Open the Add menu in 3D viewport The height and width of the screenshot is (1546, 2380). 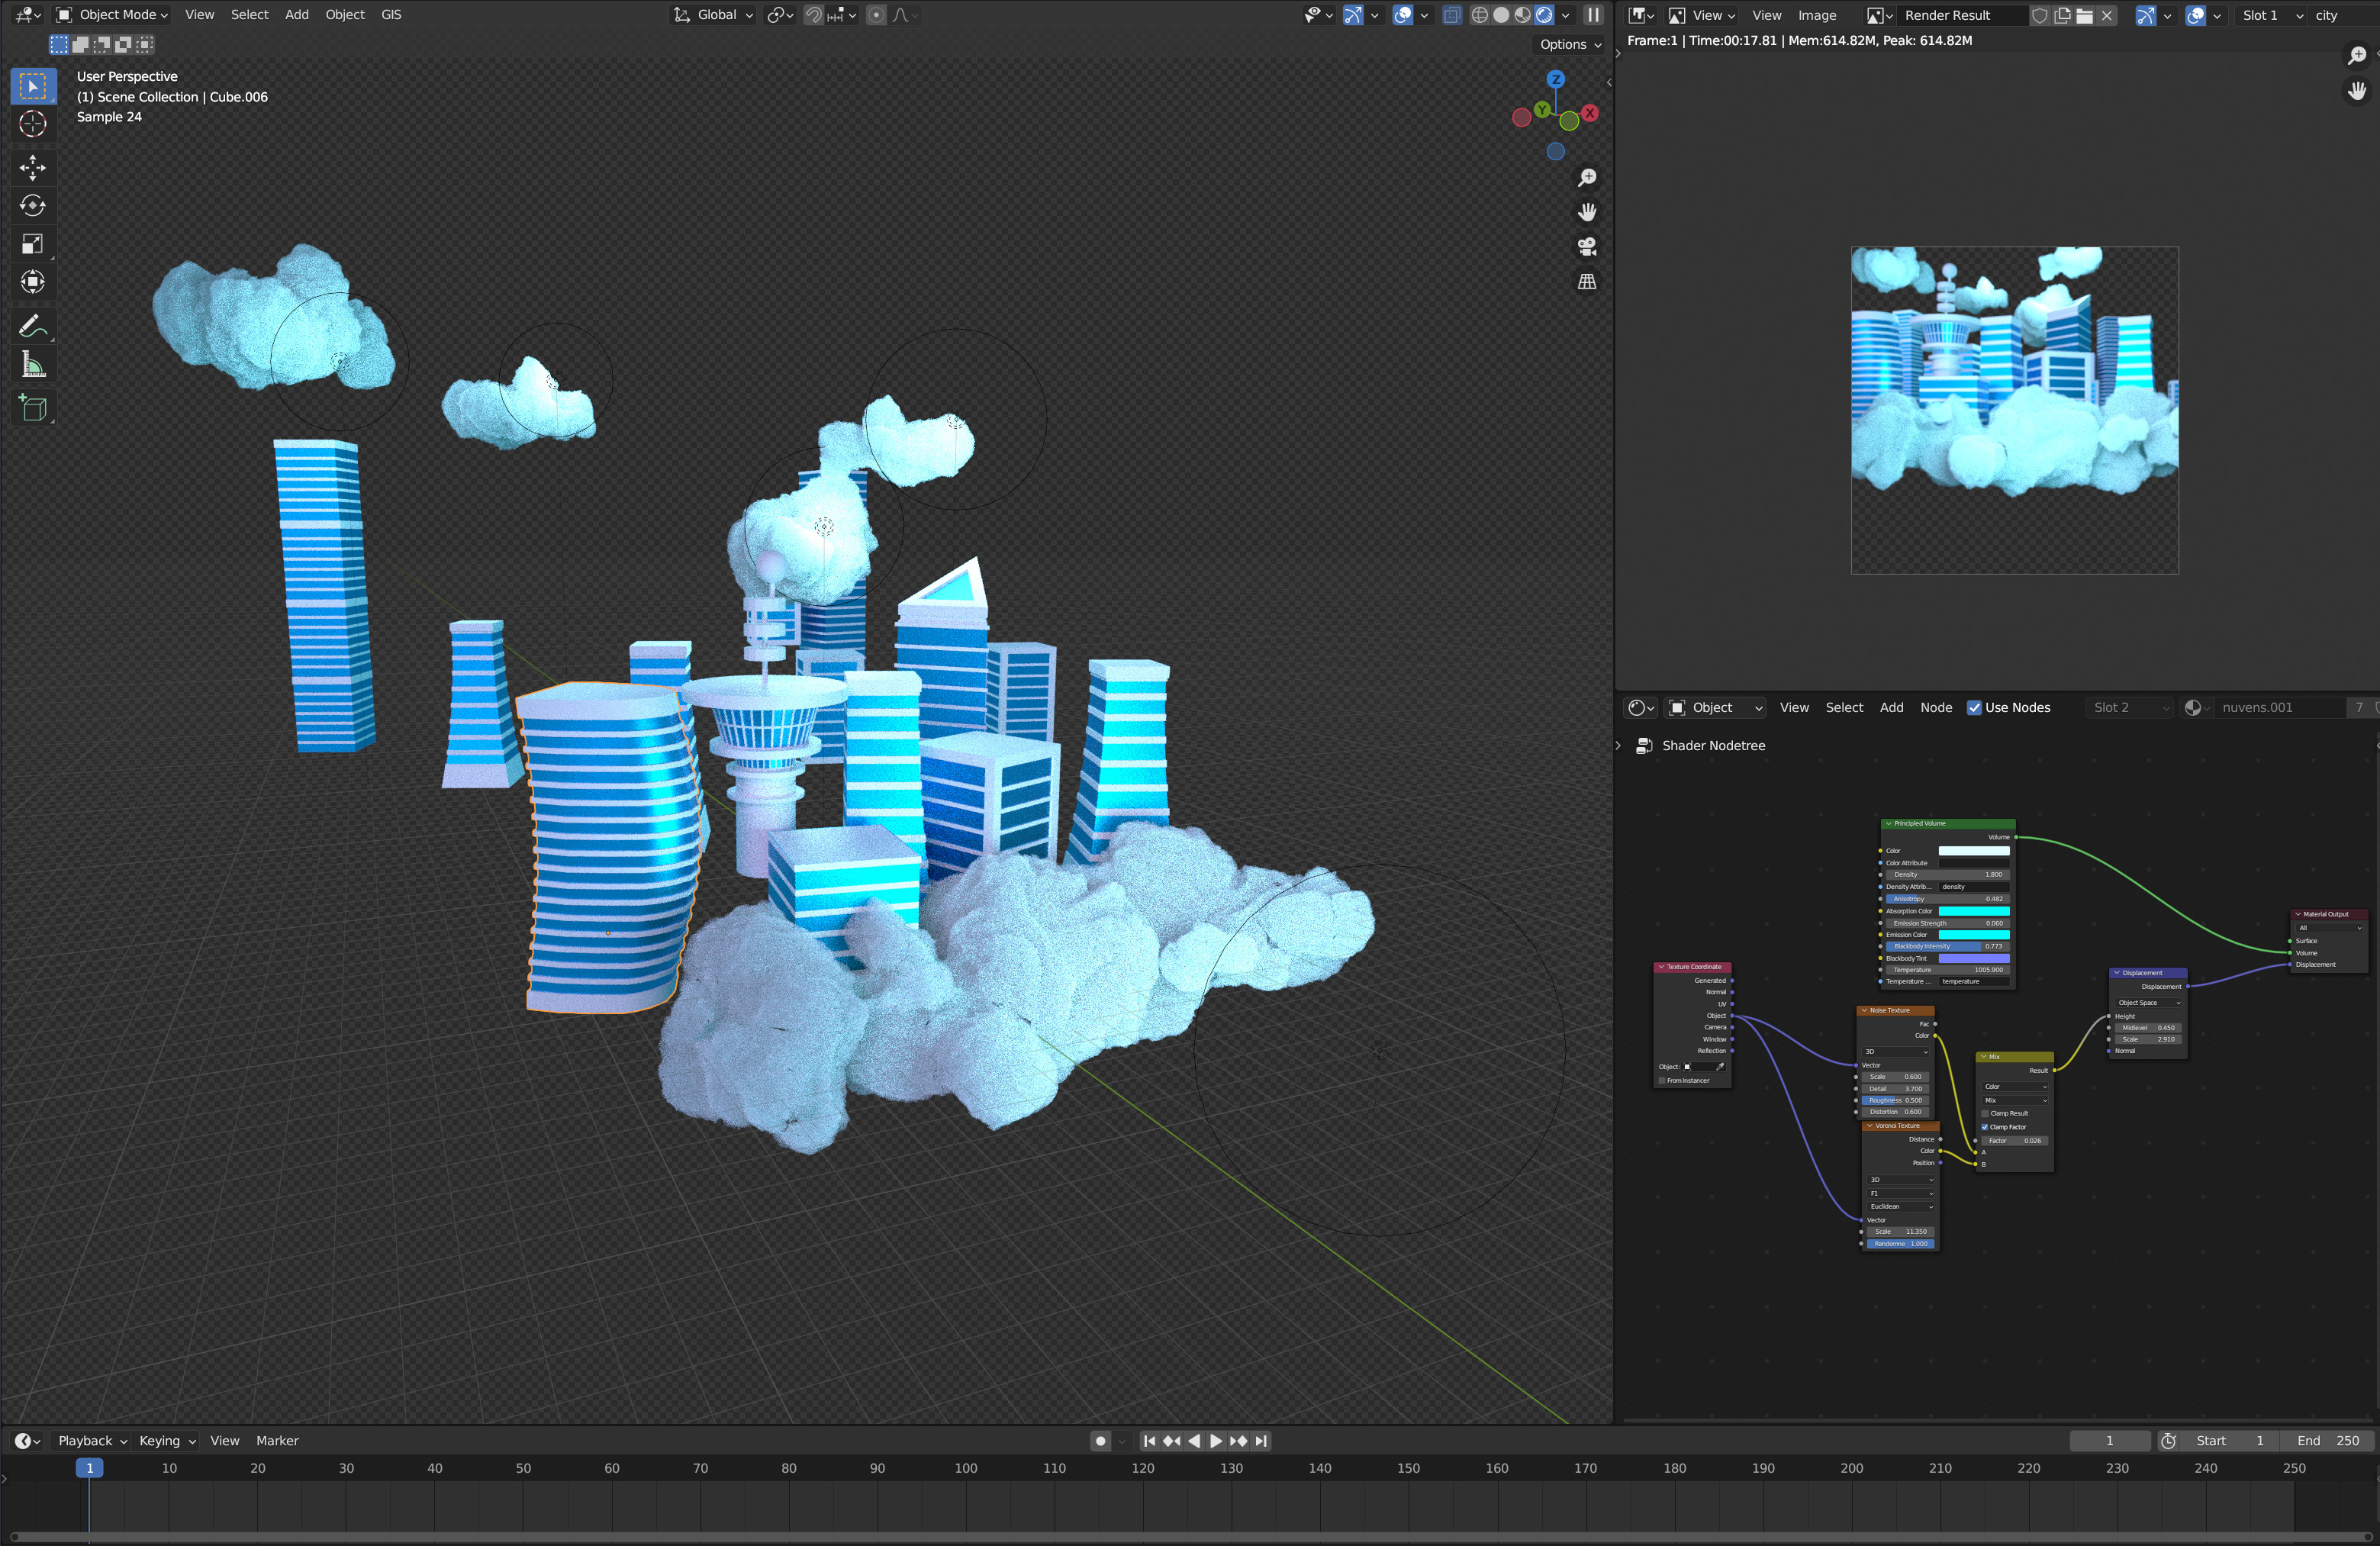[297, 15]
